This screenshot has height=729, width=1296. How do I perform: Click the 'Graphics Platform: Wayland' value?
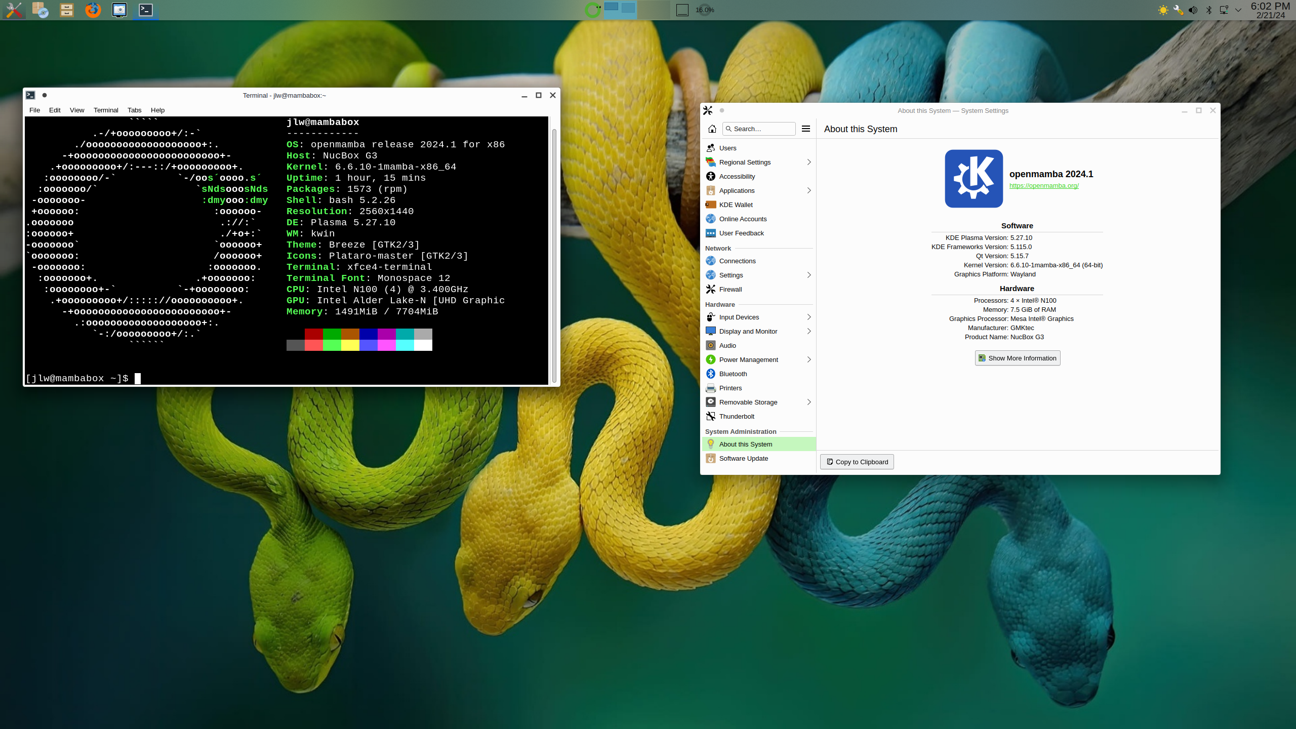[x=1023, y=274]
